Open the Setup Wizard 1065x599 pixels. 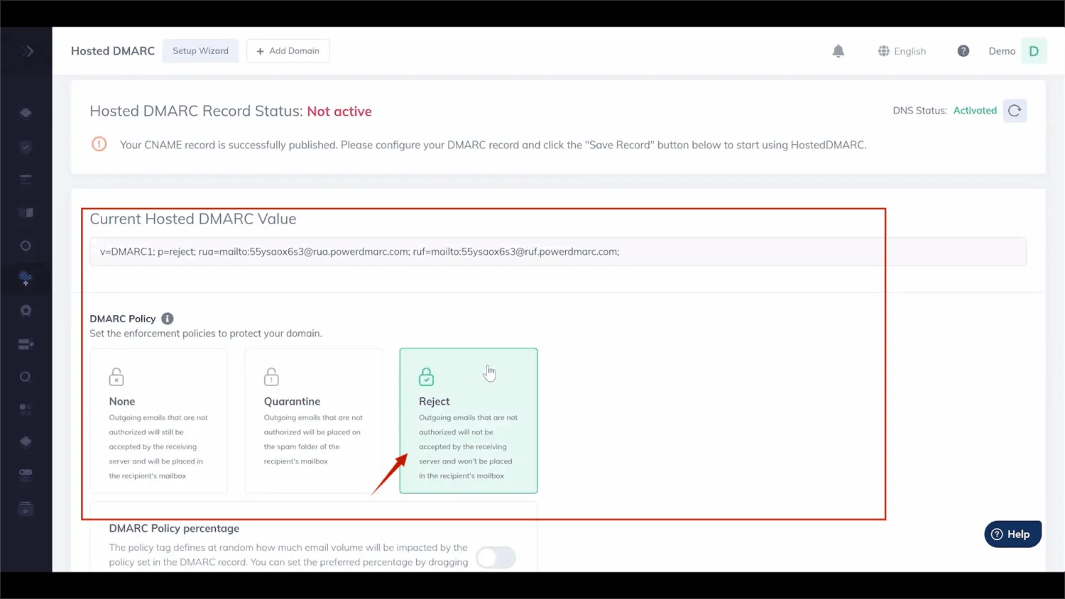coord(200,51)
